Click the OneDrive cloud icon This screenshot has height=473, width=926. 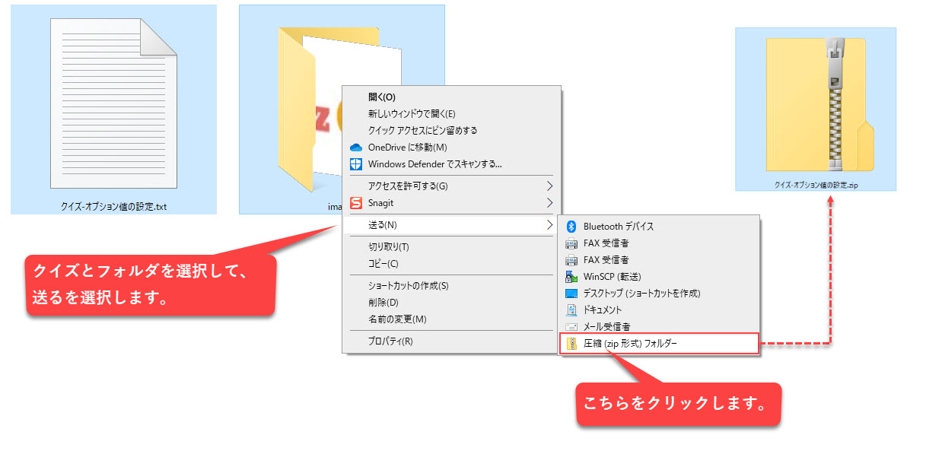click(355, 147)
